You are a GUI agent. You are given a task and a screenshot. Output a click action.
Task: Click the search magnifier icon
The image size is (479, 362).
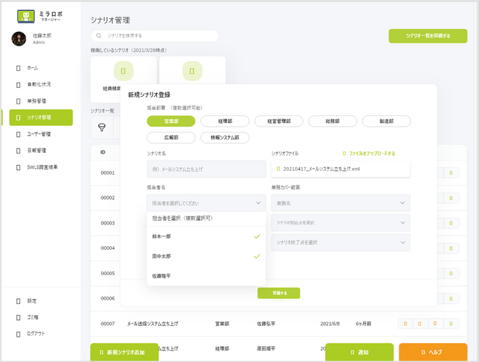(99, 35)
